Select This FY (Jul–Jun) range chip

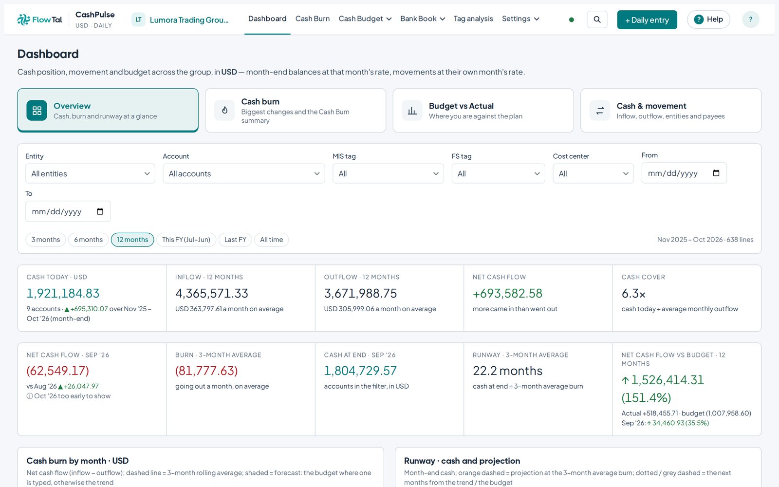(x=186, y=240)
